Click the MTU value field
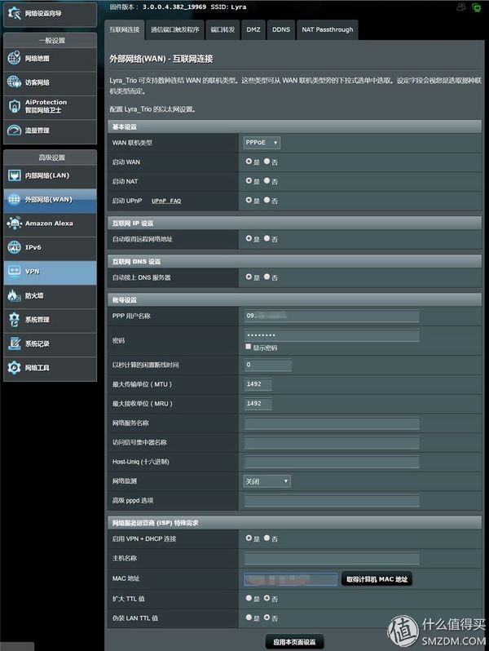The height and width of the screenshot is (651, 489). 258,384
